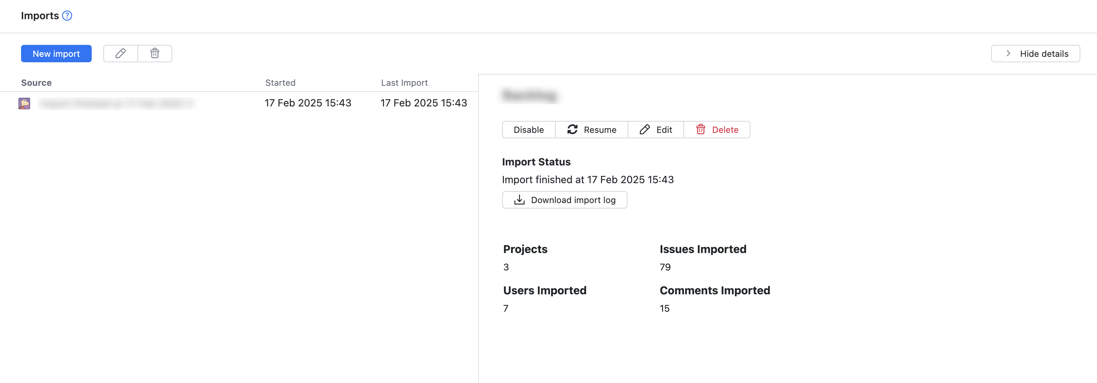Click the Last Import column header
1097x383 pixels.
[404, 83]
